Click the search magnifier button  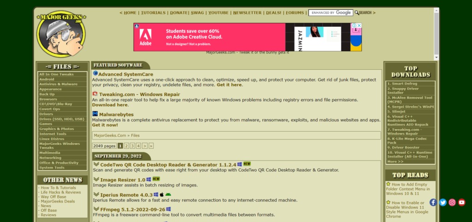pyautogui.click(x=363, y=12)
